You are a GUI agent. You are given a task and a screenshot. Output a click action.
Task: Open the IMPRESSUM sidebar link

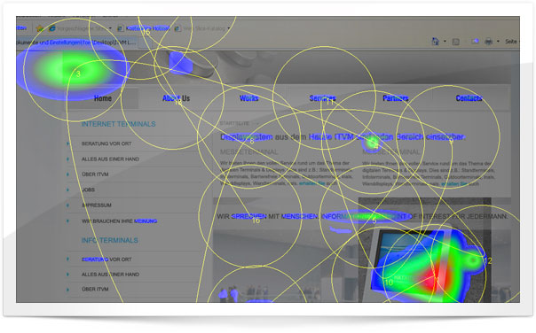click(x=97, y=205)
